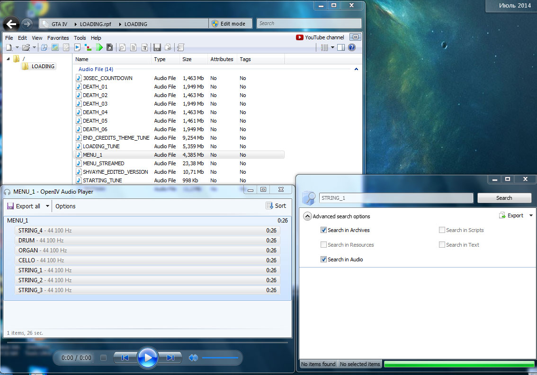537x375 pixels.
Task: Adjust the blue volume slider
Action: point(220,358)
